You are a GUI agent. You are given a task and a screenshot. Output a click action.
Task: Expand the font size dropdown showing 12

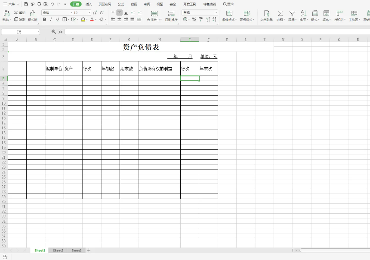(89, 13)
